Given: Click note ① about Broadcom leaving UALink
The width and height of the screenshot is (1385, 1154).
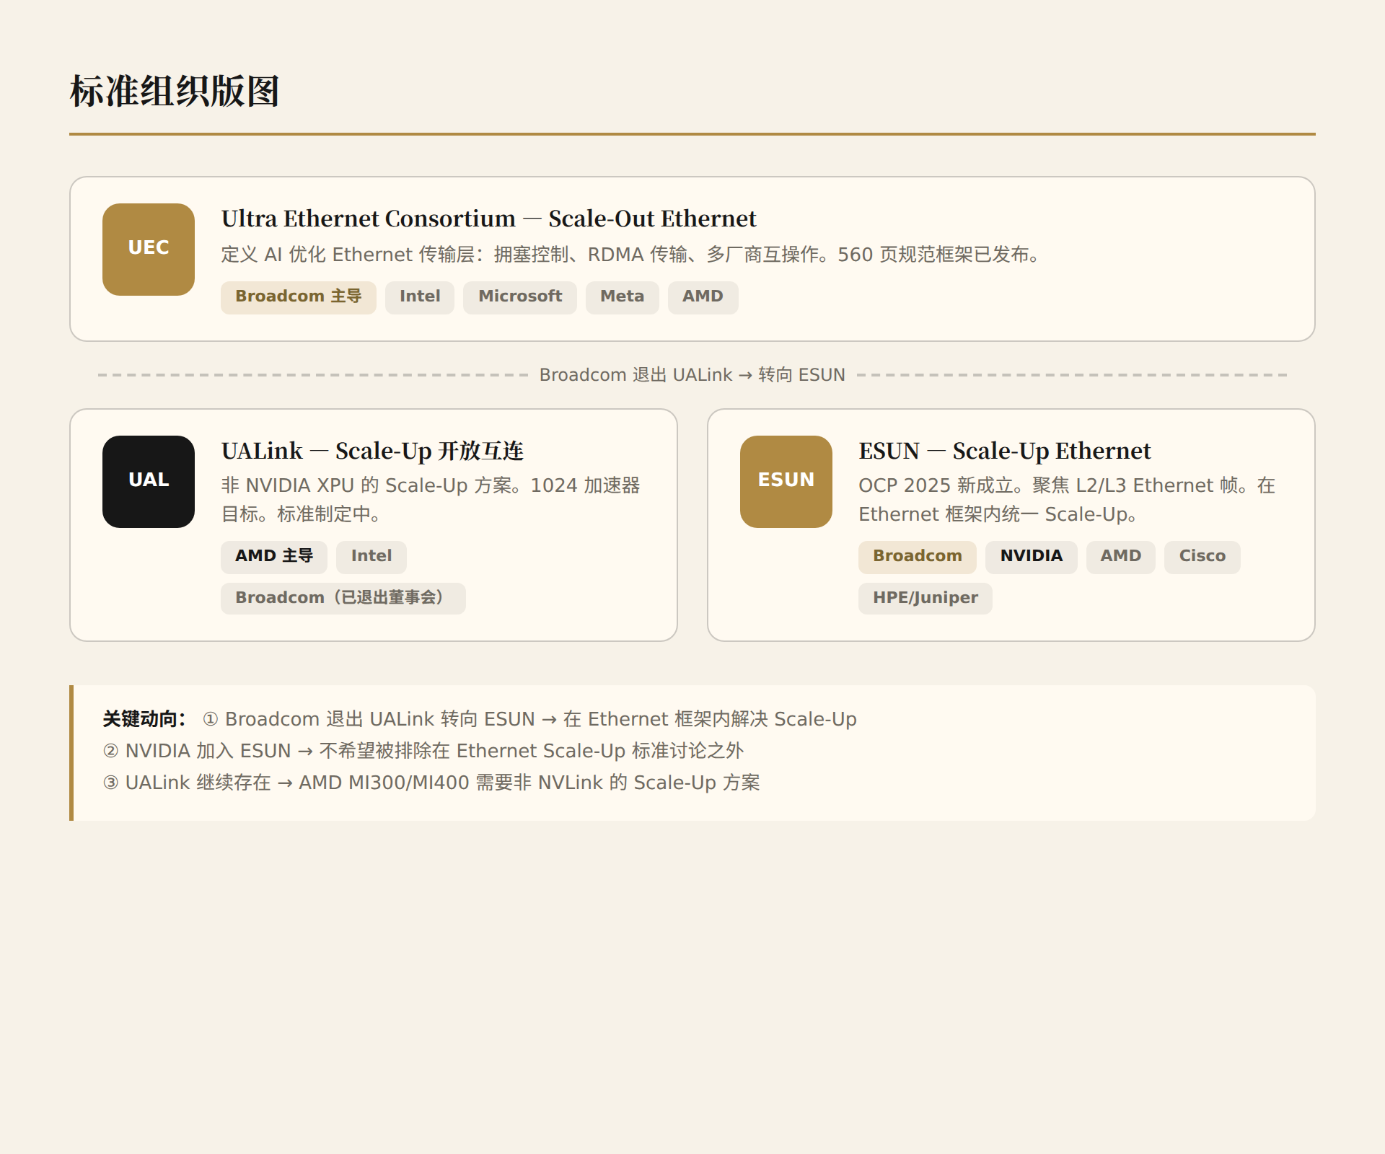Looking at the screenshot, I should (x=529, y=719).
